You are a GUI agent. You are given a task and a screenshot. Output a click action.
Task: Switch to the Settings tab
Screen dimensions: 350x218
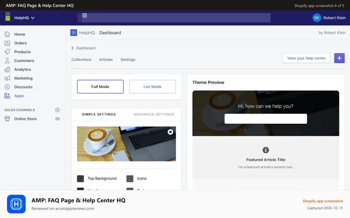click(128, 60)
